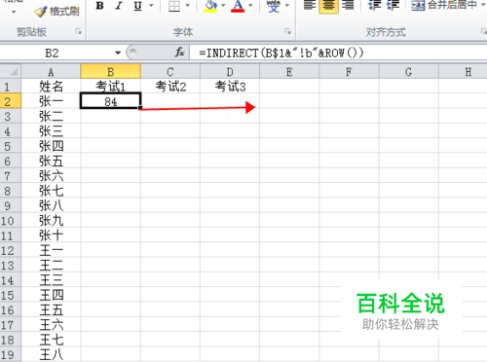
Task: Open borders dropdown arrow
Action: 188,6
